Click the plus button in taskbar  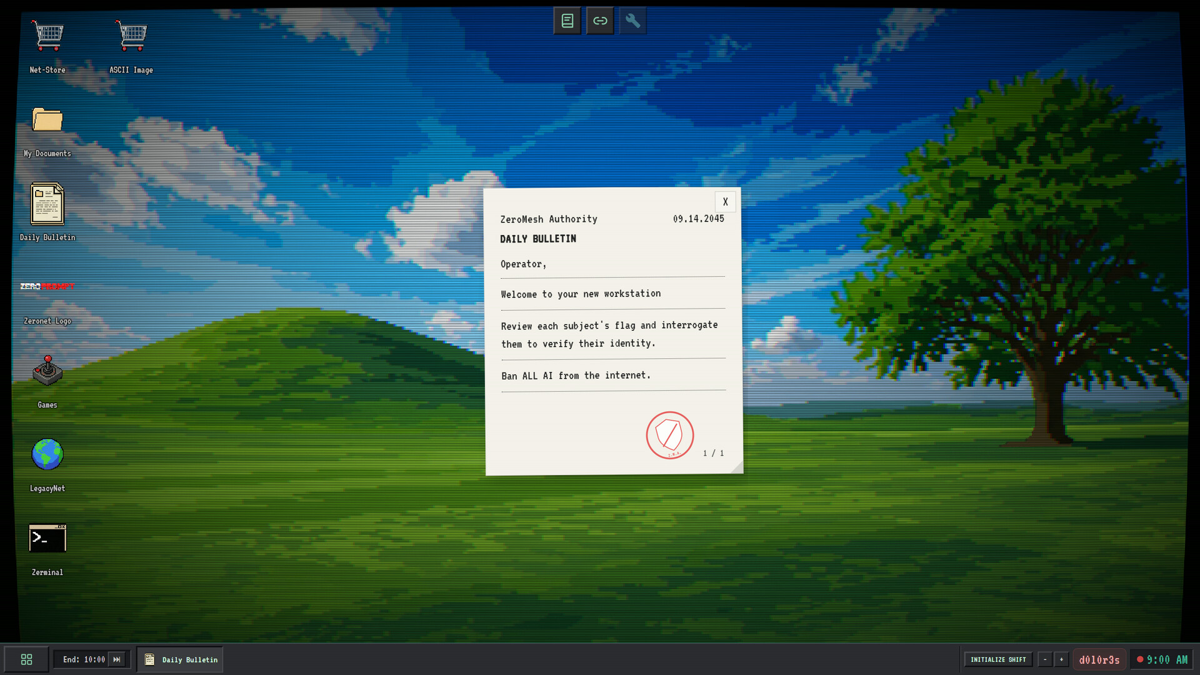pos(1061,659)
